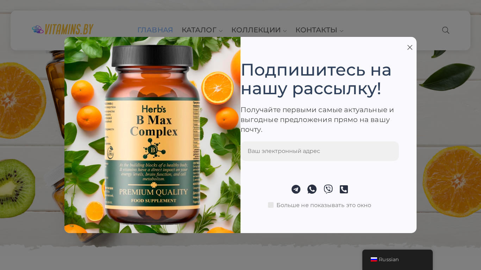Screen dimensions: 481x270
Task: Click the КОНТАКТЫ menu label
Action: point(316,30)
